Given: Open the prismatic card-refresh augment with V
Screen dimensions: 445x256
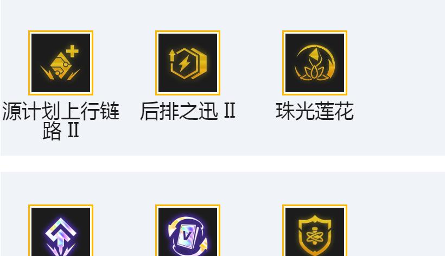Looking at the screenshot, I should tap(188, 230).
